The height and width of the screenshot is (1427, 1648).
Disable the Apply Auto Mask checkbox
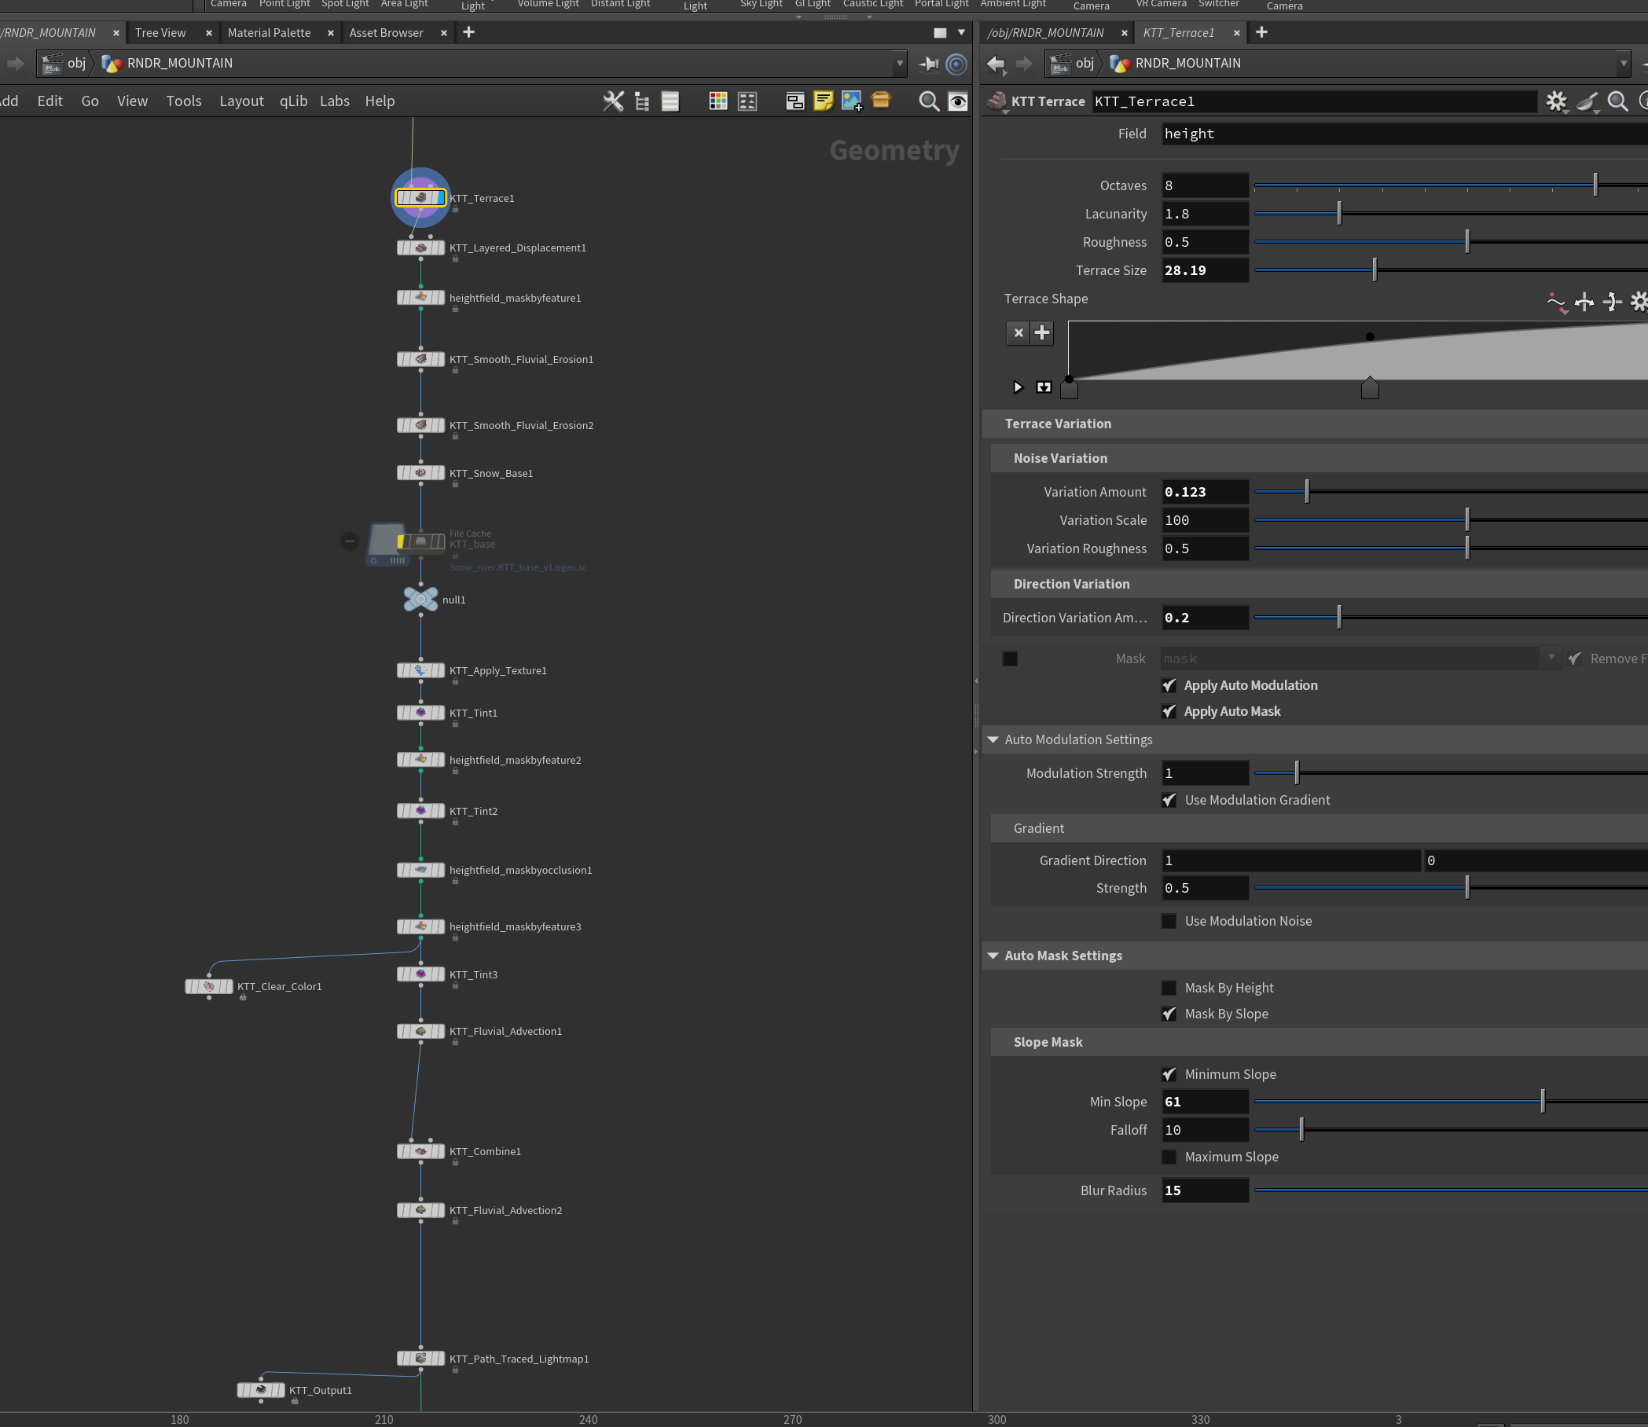tap(1169, 711)
